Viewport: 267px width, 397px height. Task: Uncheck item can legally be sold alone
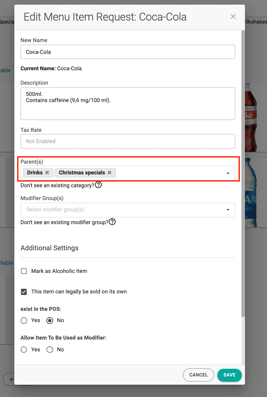pos(24,292)
